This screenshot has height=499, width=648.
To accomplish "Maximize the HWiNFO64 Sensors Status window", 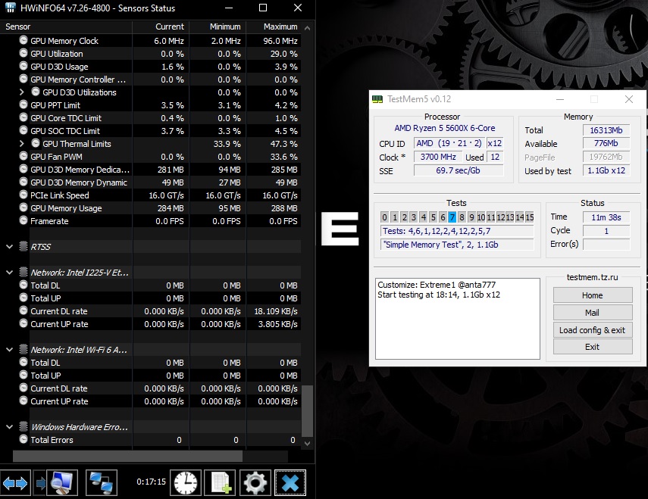I will [263, 8].
